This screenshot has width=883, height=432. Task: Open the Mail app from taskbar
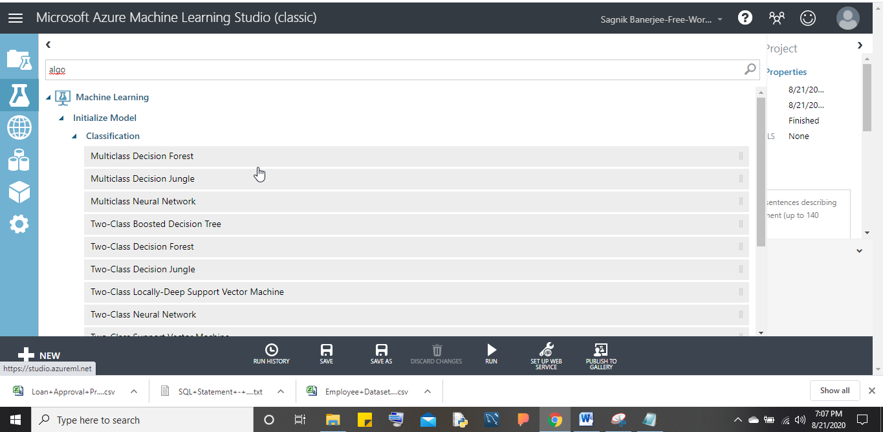[428, 420]
